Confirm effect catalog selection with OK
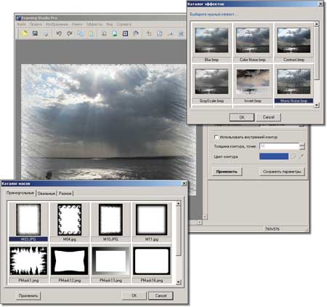 [242, 117]
